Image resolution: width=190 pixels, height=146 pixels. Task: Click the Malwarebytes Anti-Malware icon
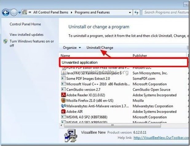pos(63,106)
